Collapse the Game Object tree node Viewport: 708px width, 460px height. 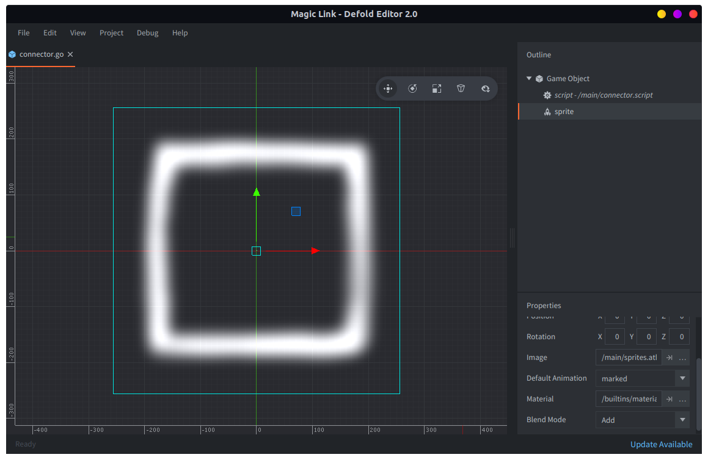(x=529, y=79)
